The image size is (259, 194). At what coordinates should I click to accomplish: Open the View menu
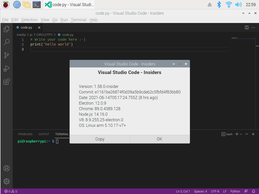point(45,20)
